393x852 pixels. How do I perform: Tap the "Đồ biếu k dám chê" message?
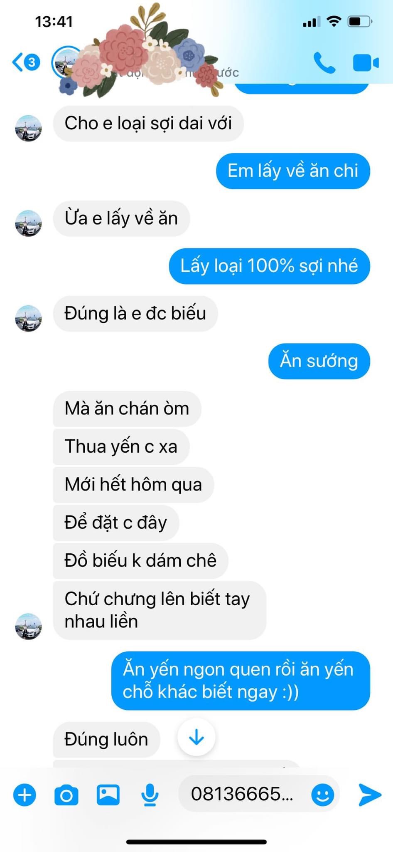(140, 560)
